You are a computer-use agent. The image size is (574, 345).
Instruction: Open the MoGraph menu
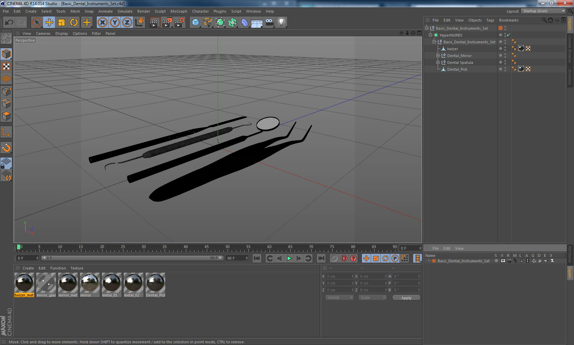[x=179, y=11]
